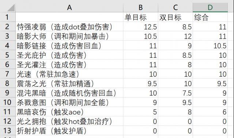Click the 综合 header cell
Screen dimensions: 234x138
pos(210,17)
